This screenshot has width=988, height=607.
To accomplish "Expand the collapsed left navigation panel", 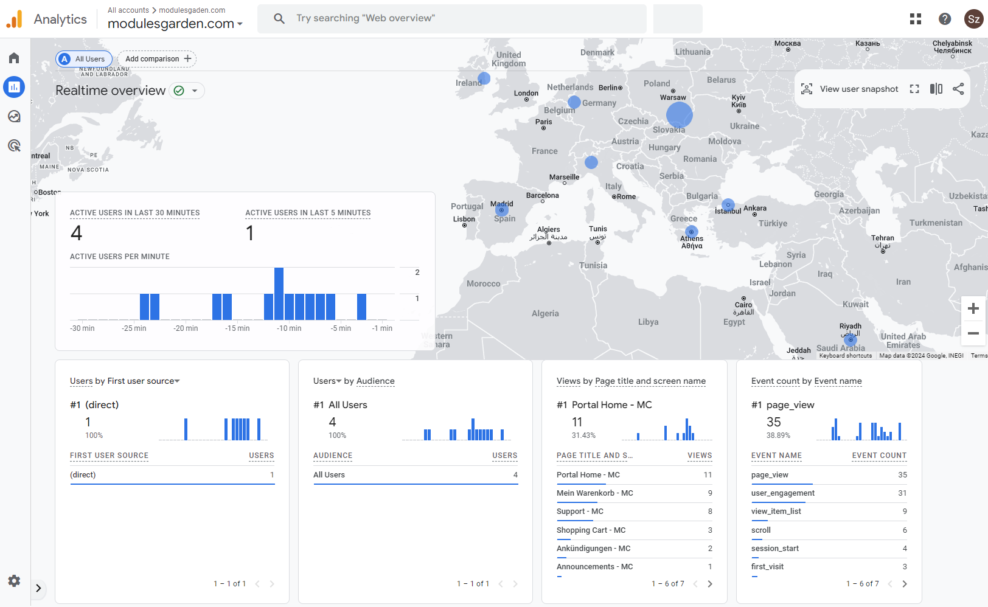I will pyautogui.click(x=38, y=589).
